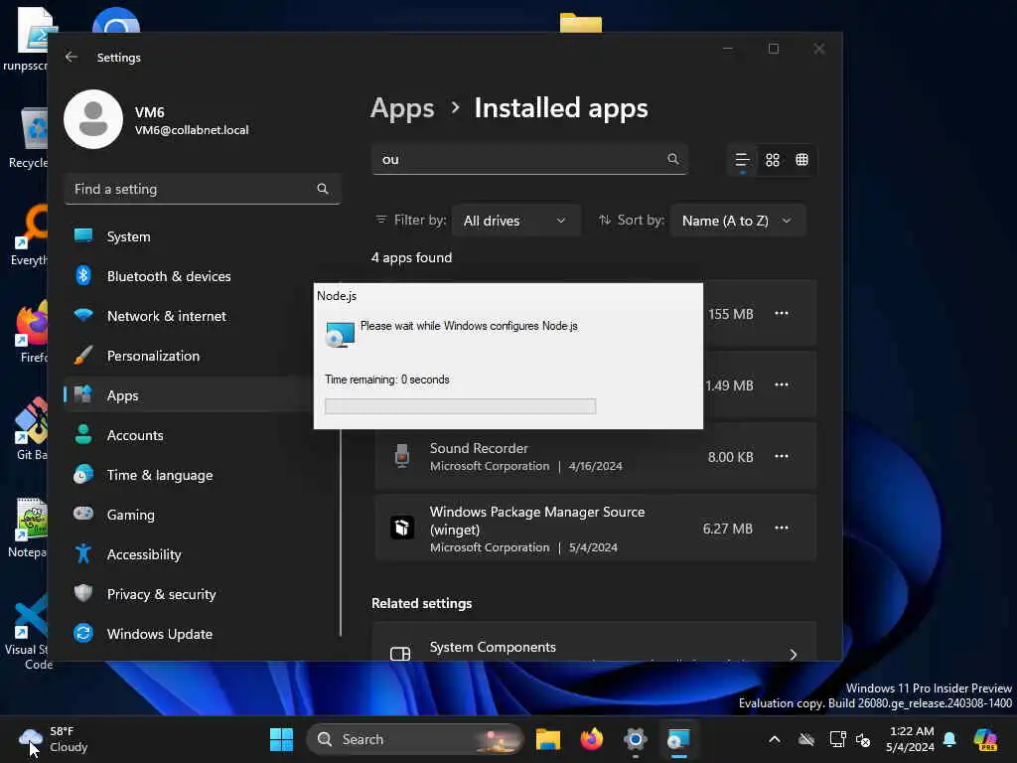Click the installed apps search field containing 'ou'
The image size is (1017, 763).
tap(529, 160)
